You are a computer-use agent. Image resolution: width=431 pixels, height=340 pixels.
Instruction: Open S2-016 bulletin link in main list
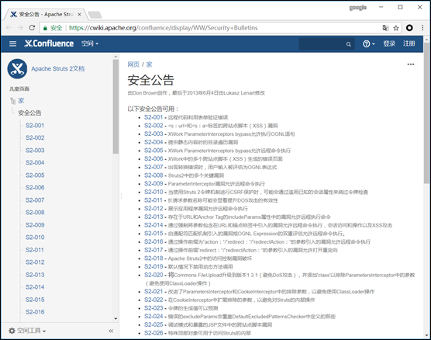[x=153, y=241]
